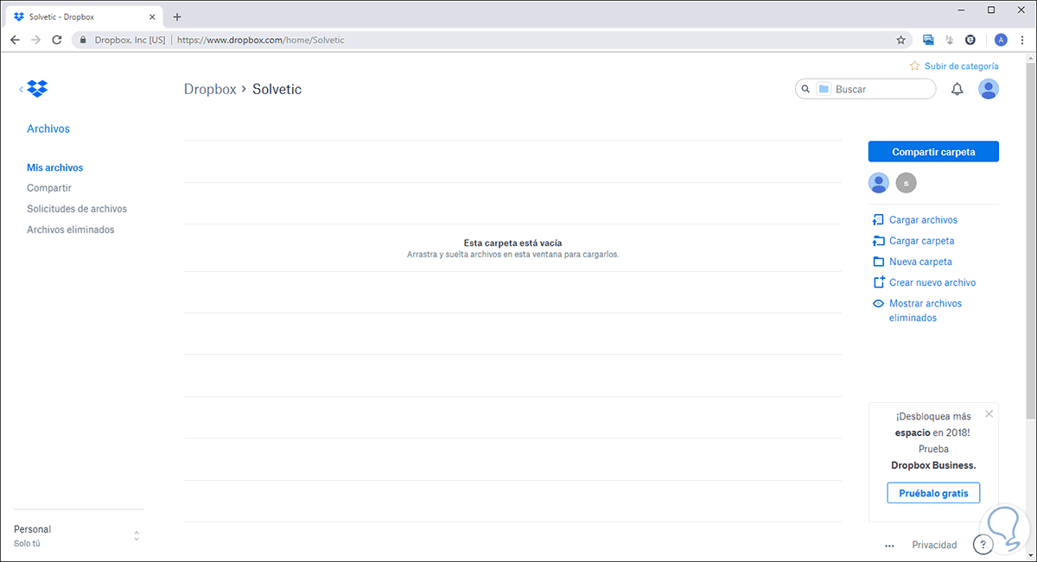The height and width of the screenshot is (562, 1037).
Task: Click the blue member avatar under Compartir carpeta
Action: click(x=879, y=182)
